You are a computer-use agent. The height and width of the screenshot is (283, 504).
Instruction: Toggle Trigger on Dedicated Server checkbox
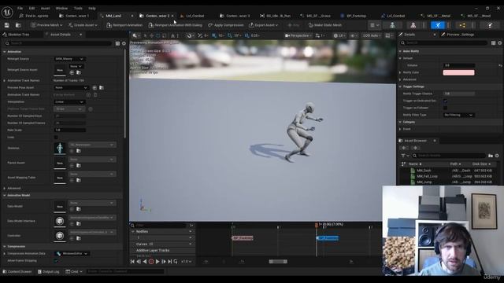click(445, 101)
